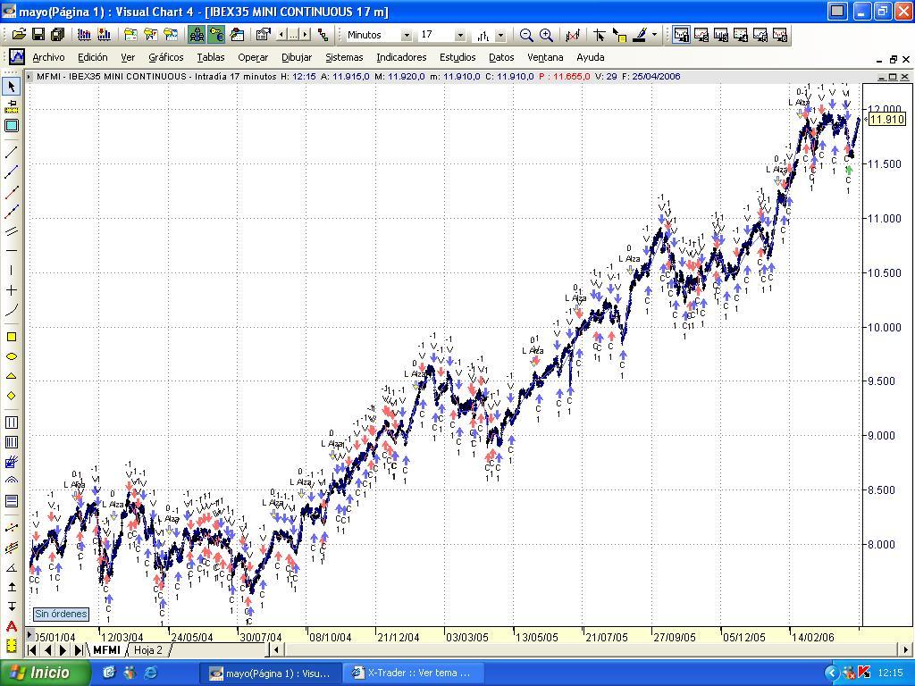This screenshot has width=915, height=686.
Task: Select the yellow rectangle drawing tool
Action: point(12,337)
